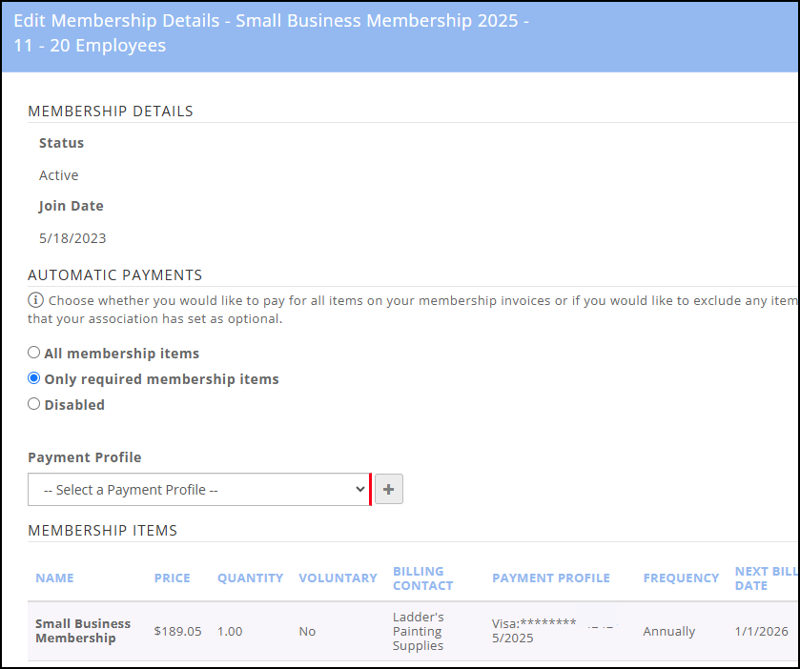Sort table by the Name column header

54,578
